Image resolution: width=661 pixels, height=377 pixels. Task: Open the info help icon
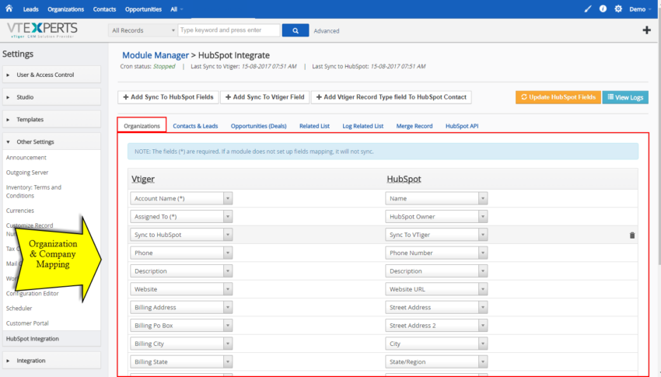pos(603,9)
